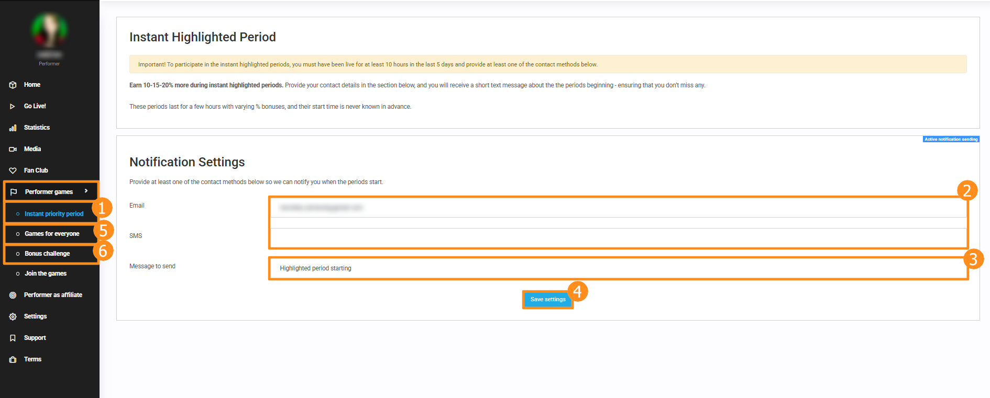The width and height of the screenshot is (990, 398).
Task: Go to Join the games page
Action: (46, 274)
